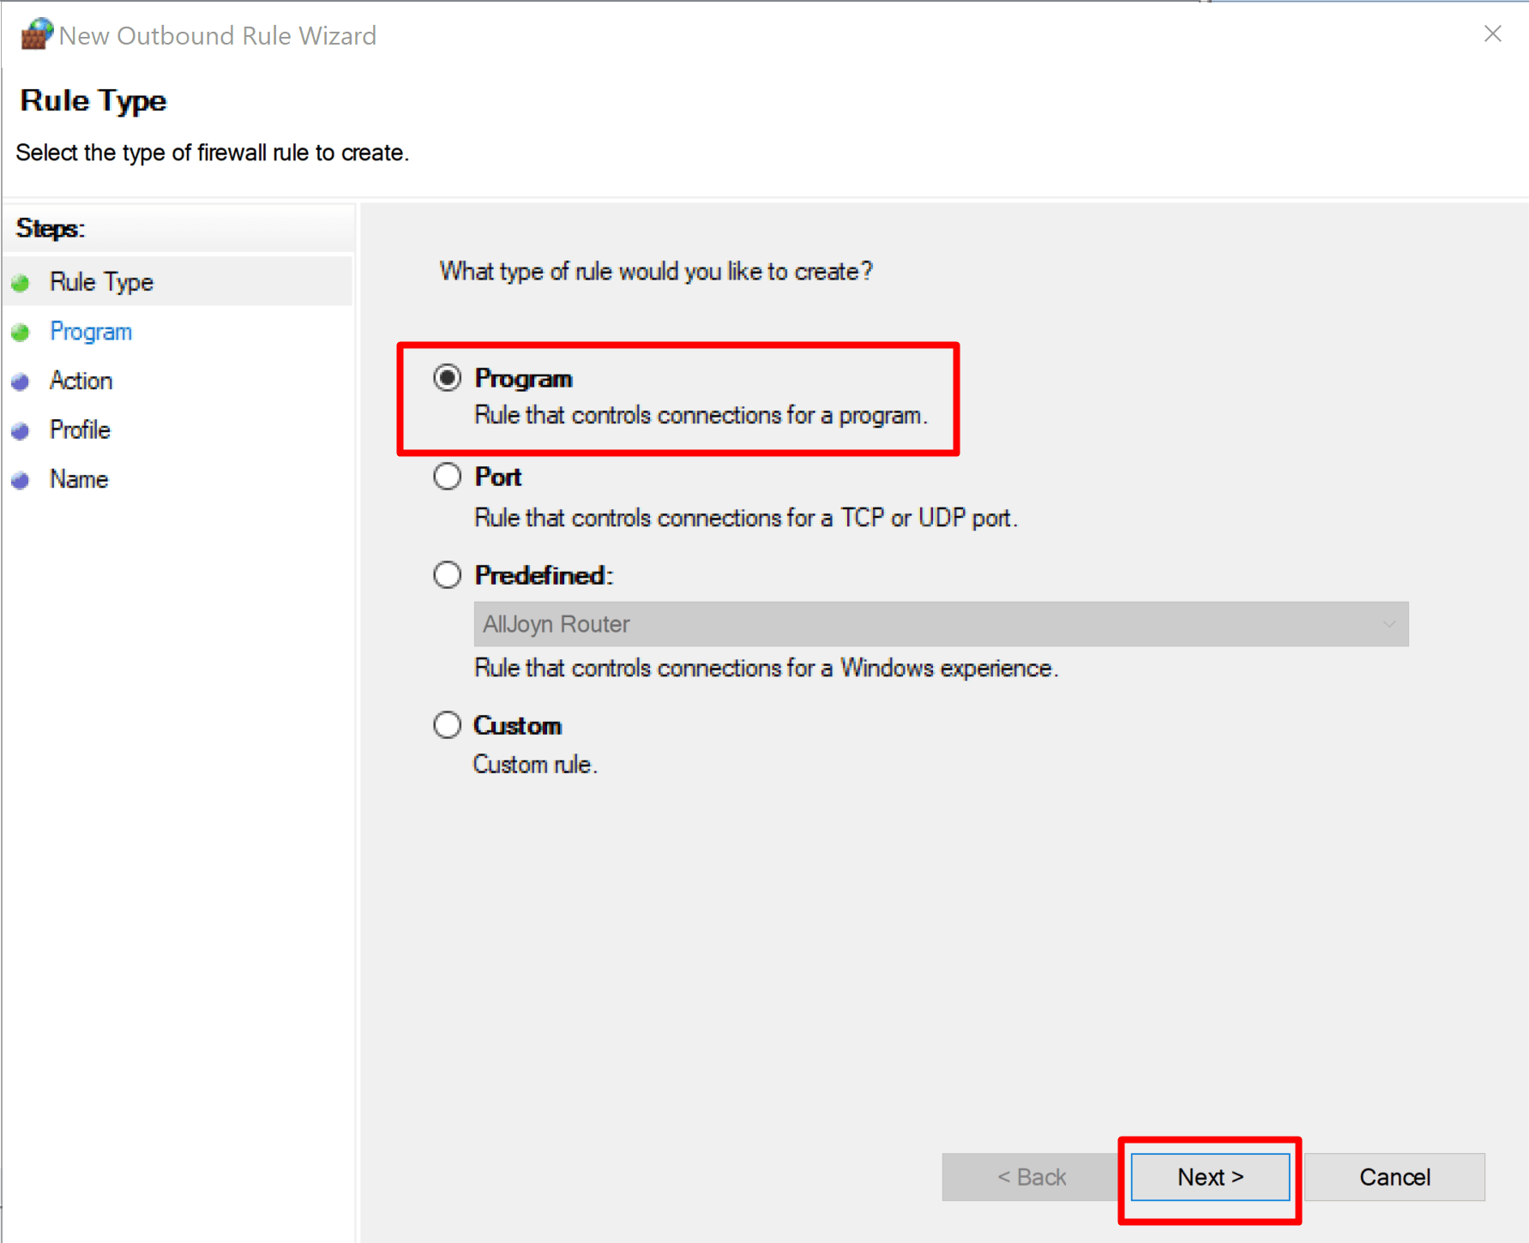Click the firewall icon in the title bar
The image size is (1529, 1243).
click(x=34, y=34)
